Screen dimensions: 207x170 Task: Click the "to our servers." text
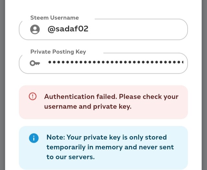pyautogui.click(x=71, y=157)
